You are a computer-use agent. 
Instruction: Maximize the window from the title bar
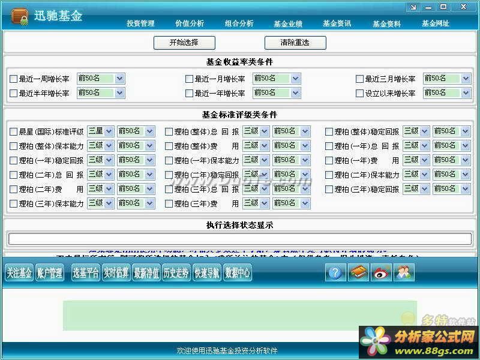[443, 7]
